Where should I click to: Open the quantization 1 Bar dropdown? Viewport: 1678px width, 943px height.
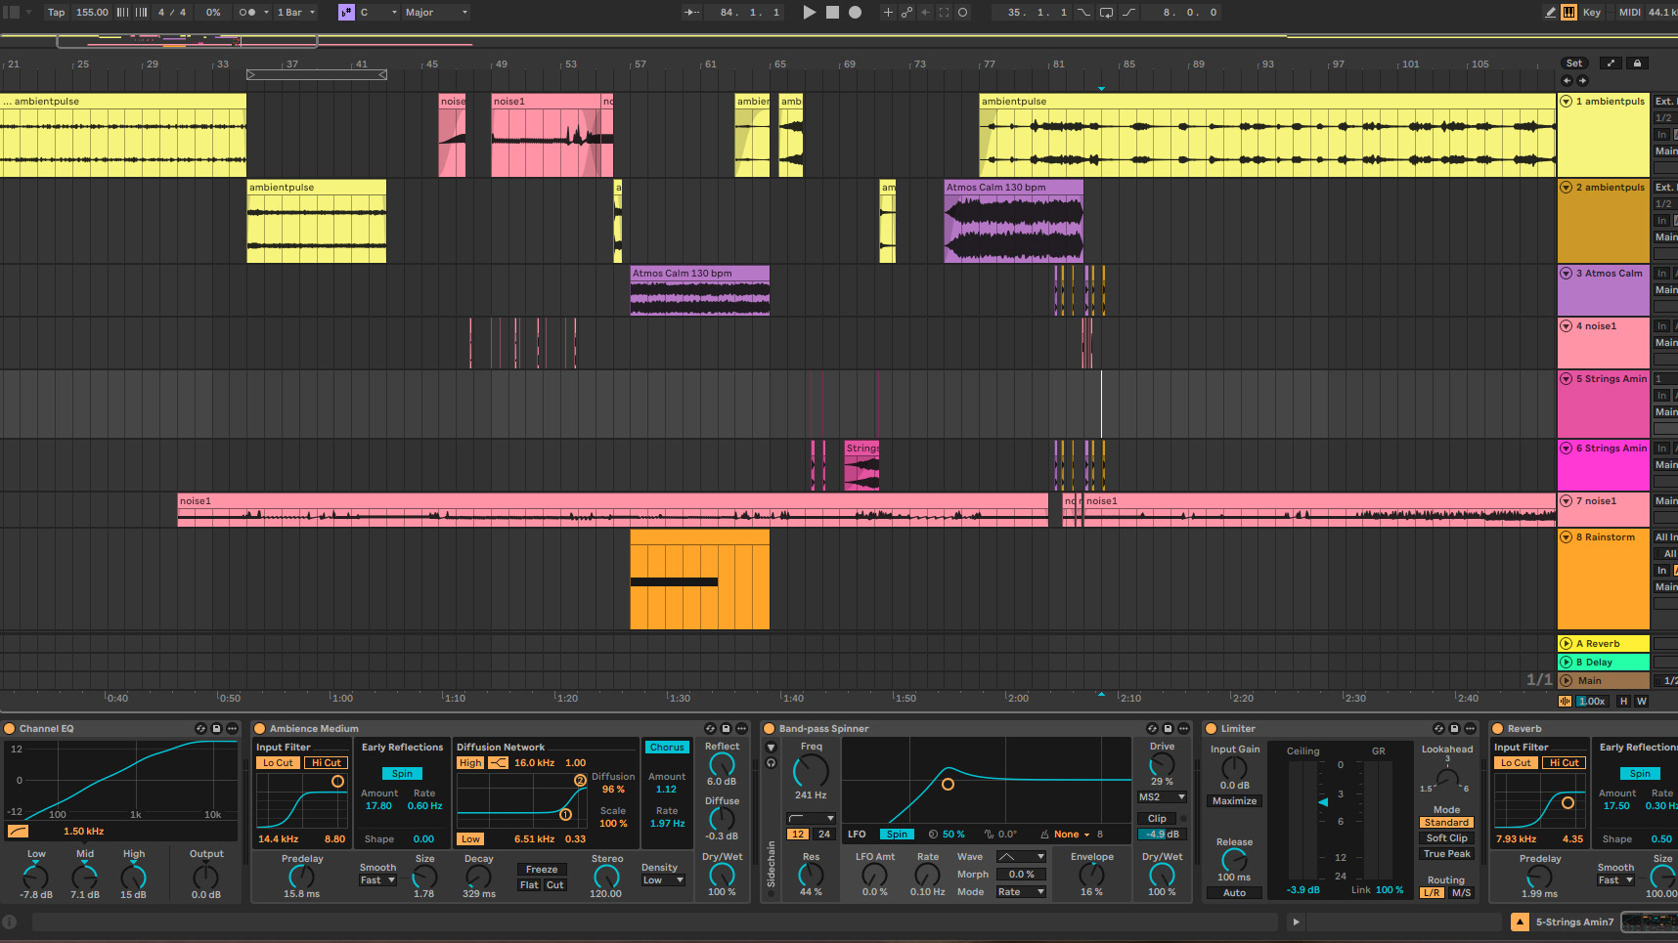(x=296, y=13)
